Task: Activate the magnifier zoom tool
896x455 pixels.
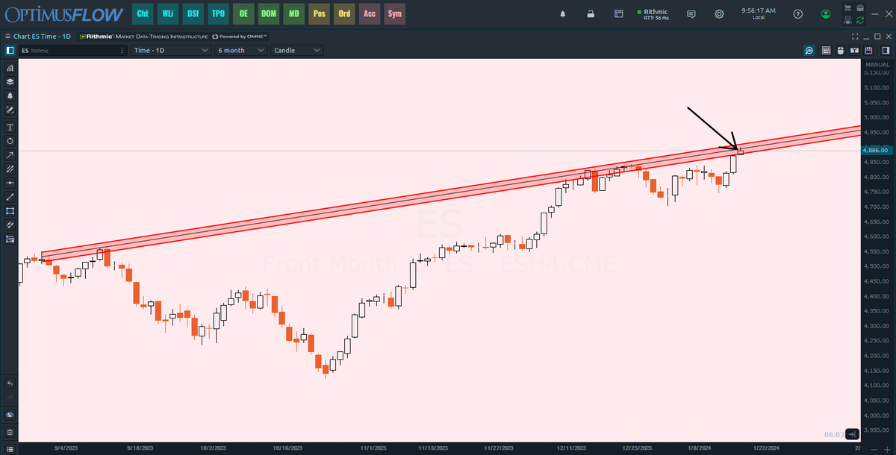Action: pos(809,50)
